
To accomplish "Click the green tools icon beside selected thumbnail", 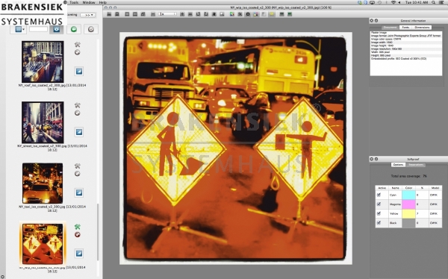I will point(78,227).
